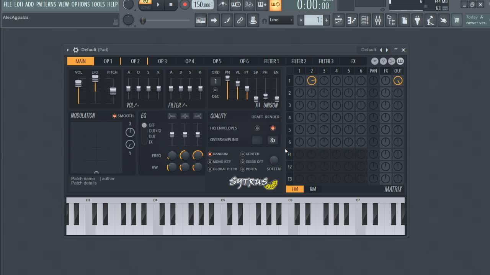Click the master volume slider
This screenshot has width=490, height=275.
[x=143, y=20]
